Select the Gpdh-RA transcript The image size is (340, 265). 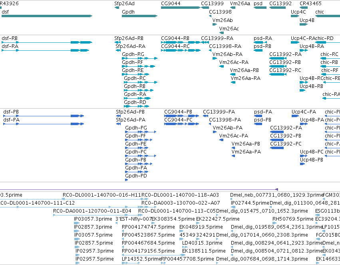pyautogui.click(x=137, y=98)
